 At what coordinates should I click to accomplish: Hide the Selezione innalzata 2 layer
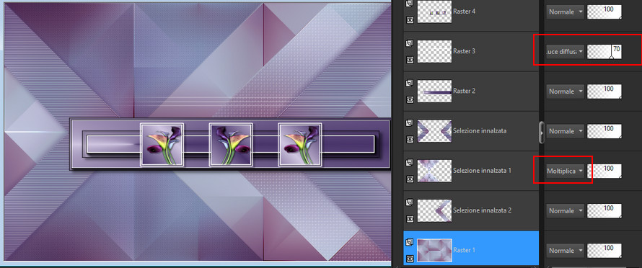pyautogui.click(x=410, y=218)
